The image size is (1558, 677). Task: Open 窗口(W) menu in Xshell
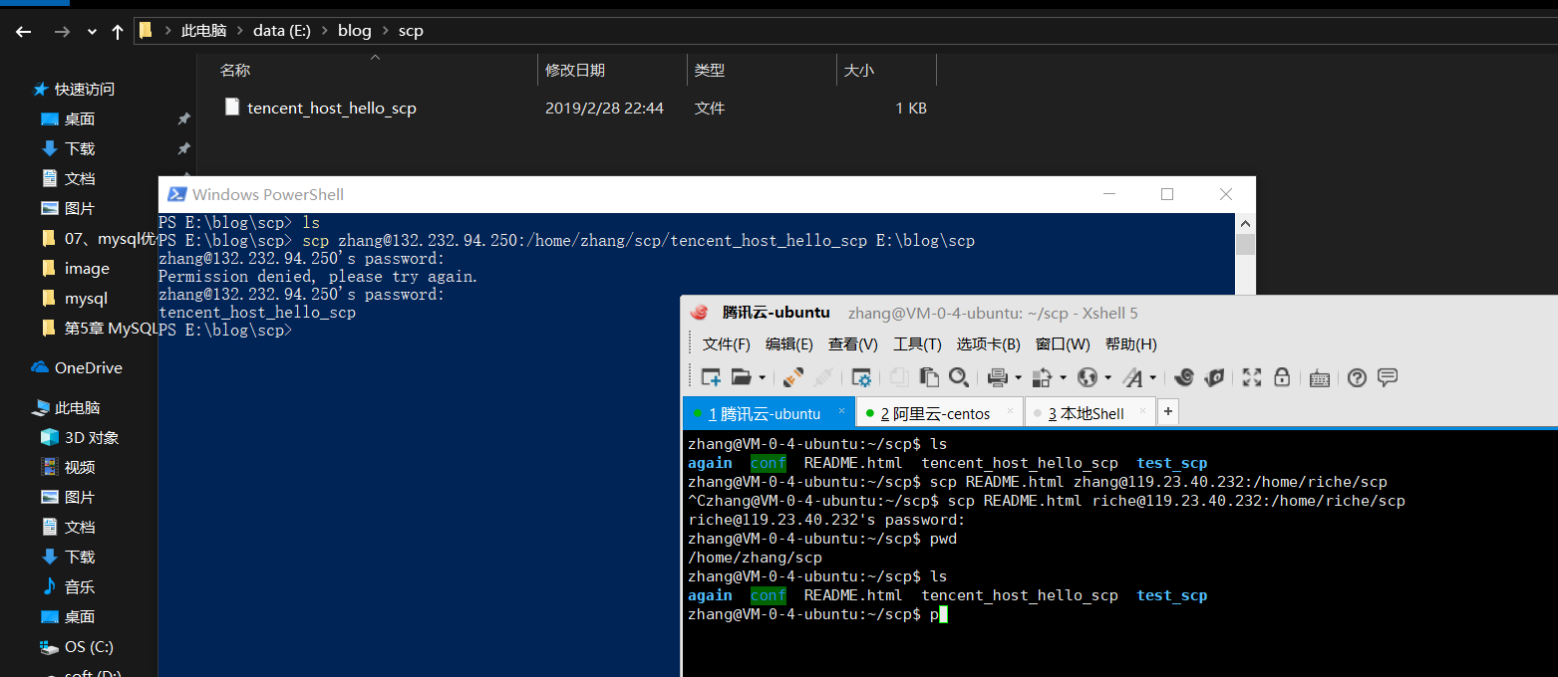tap(1063, 343)
